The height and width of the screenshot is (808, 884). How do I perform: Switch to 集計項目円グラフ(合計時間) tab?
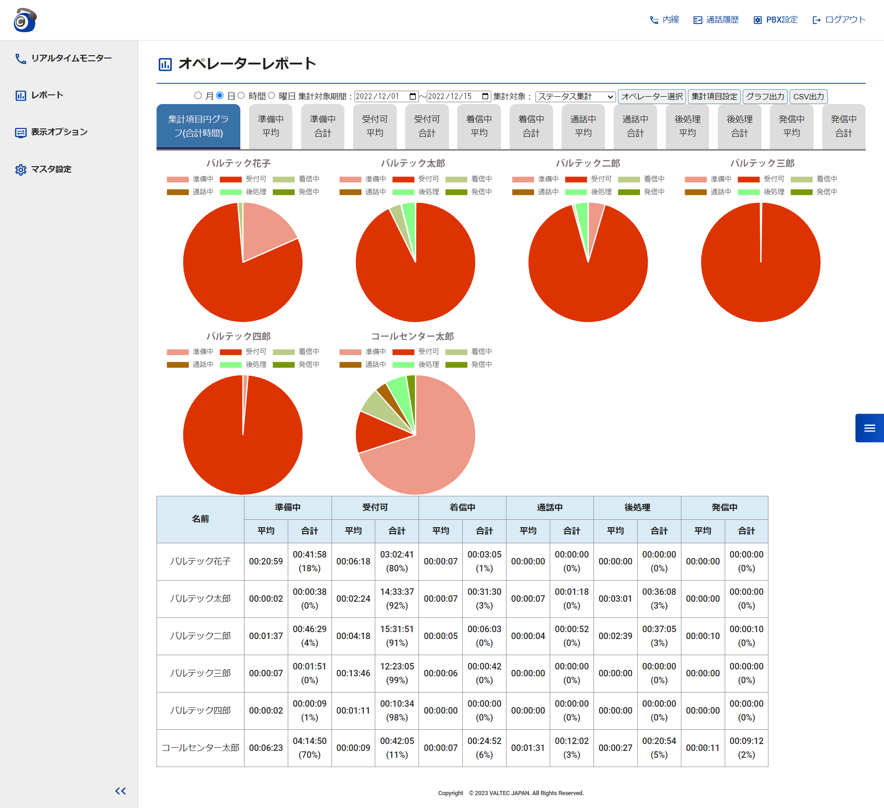198,126
